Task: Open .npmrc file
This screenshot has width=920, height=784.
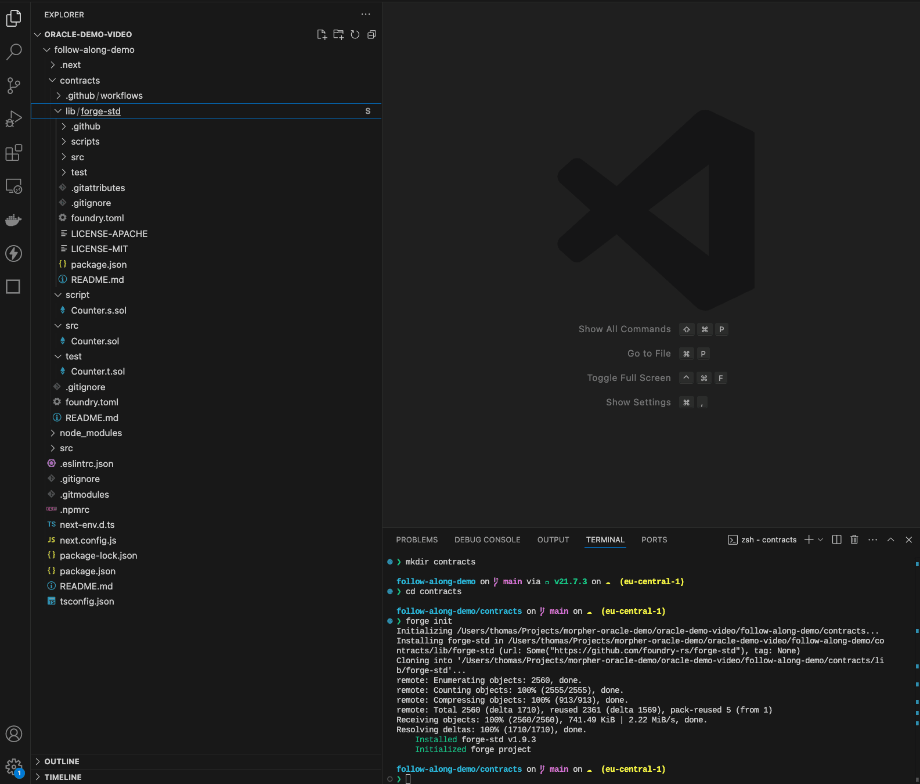Action: pyautogui.click(x=206, y=510)
